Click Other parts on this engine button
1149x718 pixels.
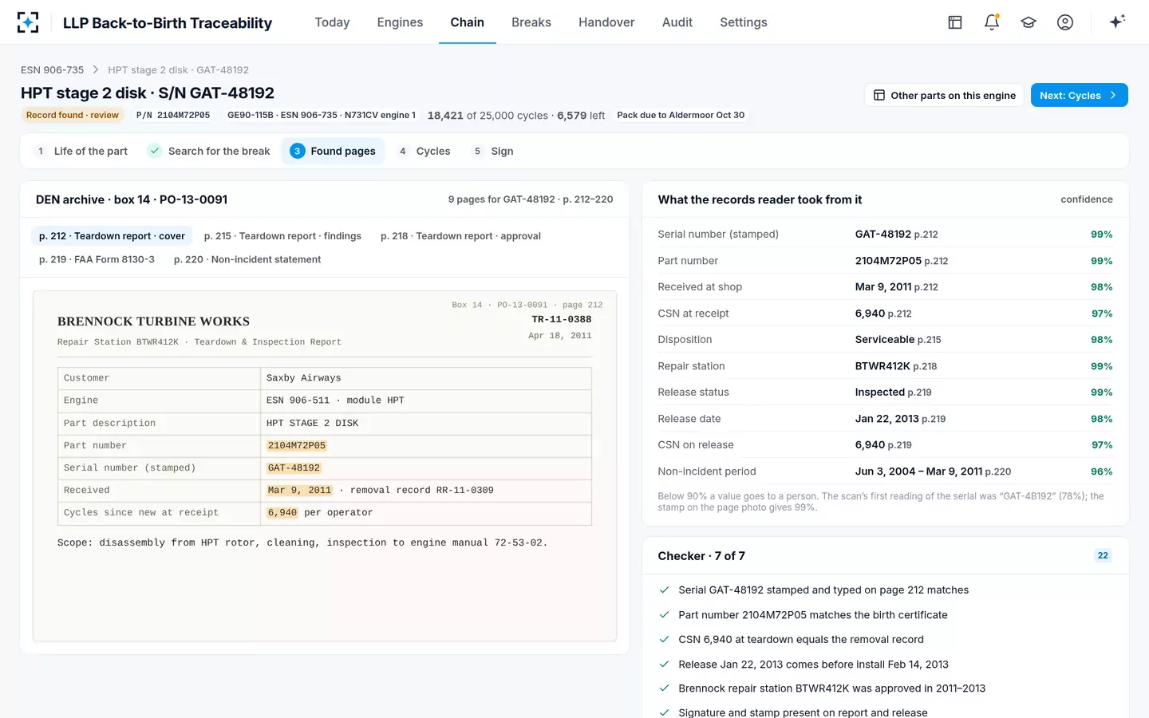pyautogui.click(x=945, y=95)
